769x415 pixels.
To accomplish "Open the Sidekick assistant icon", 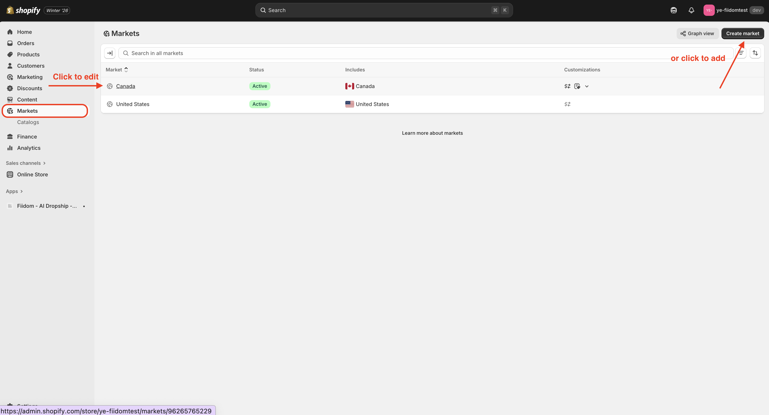I will pos(673,10).
